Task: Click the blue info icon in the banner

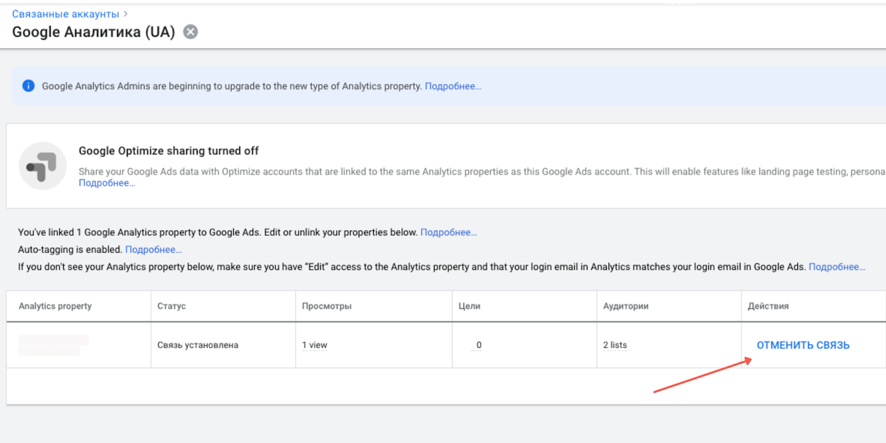Action: [x=28, y=86]
